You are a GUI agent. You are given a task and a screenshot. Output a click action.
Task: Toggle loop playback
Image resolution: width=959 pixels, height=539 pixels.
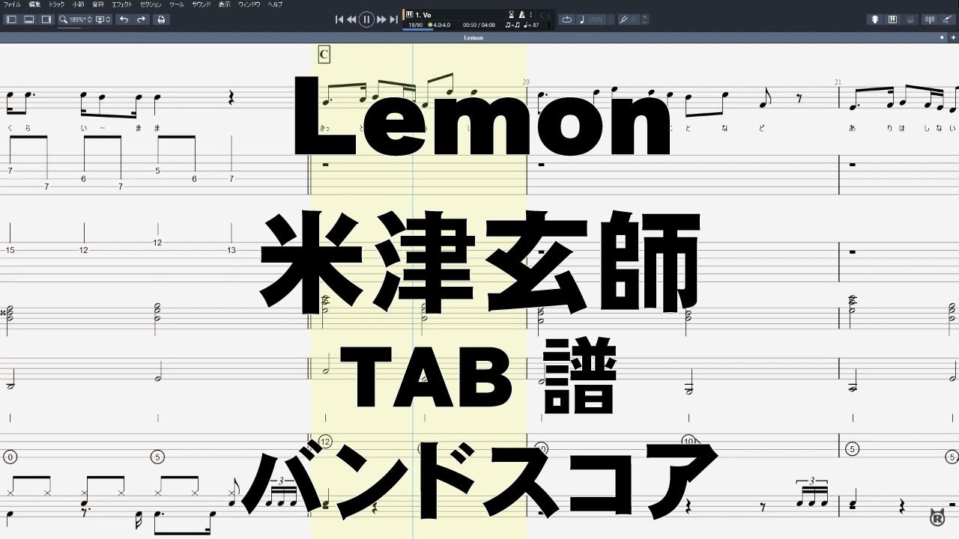567,19
